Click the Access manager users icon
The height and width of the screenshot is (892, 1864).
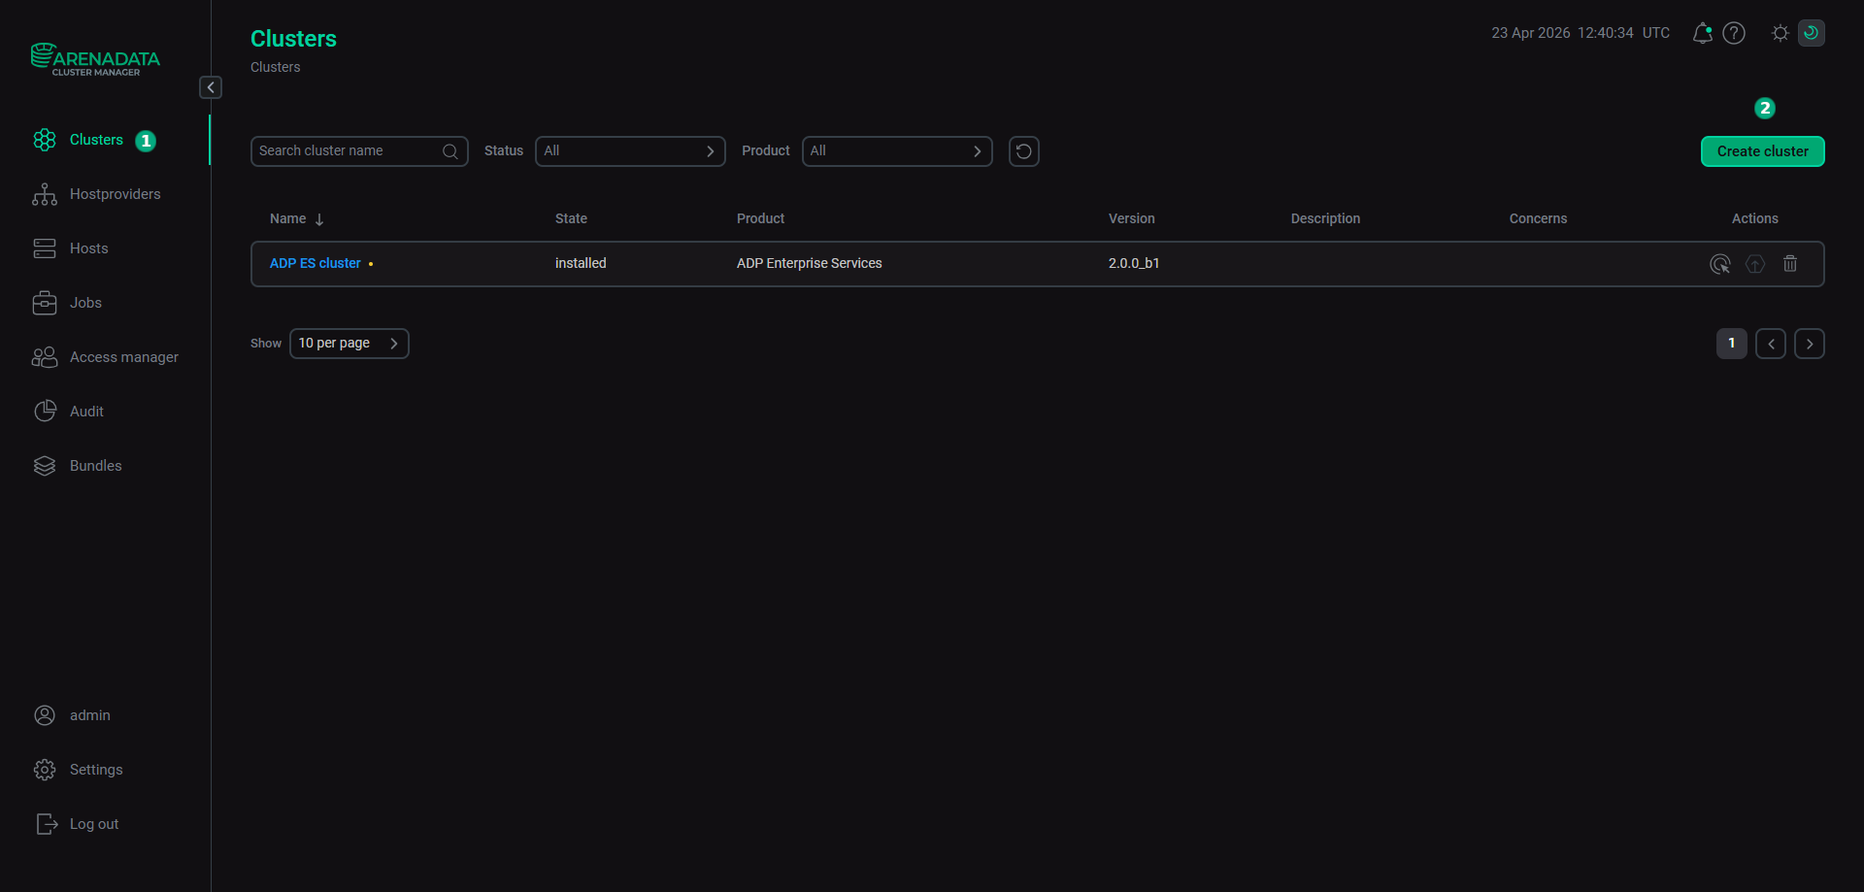45,357
